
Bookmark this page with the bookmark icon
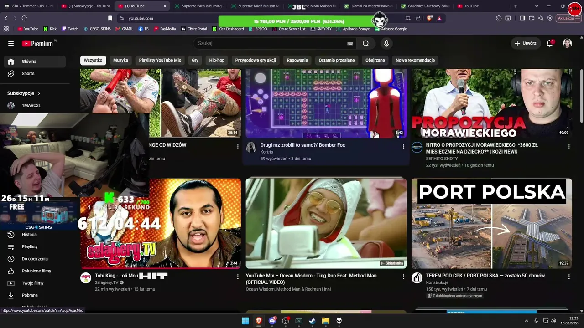(x=110, y=18)
